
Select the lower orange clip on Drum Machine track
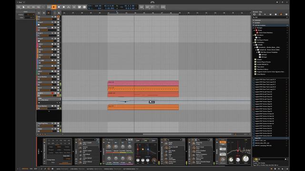(x=143, y=107)
